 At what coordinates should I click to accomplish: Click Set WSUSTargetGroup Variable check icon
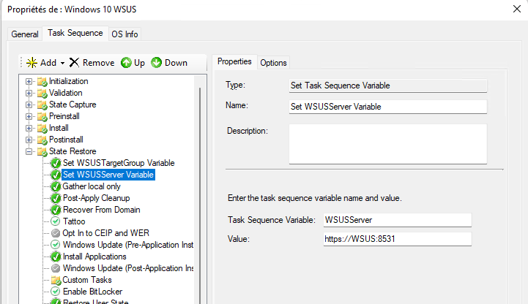click(x=56, y=163)
